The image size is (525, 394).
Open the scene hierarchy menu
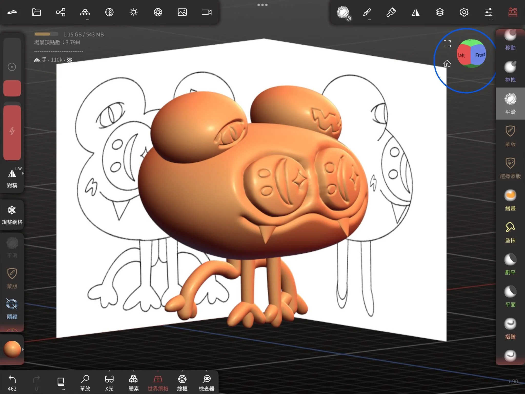[x=61, y=12]
